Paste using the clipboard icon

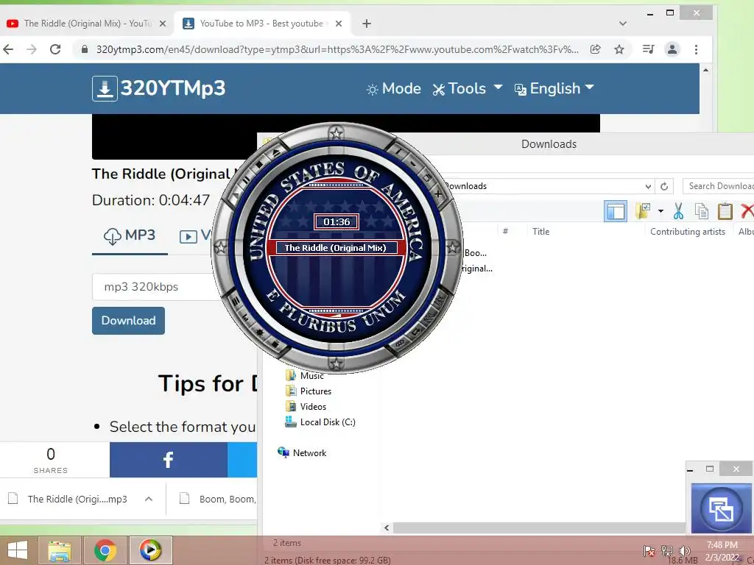[x=725, y=211]
